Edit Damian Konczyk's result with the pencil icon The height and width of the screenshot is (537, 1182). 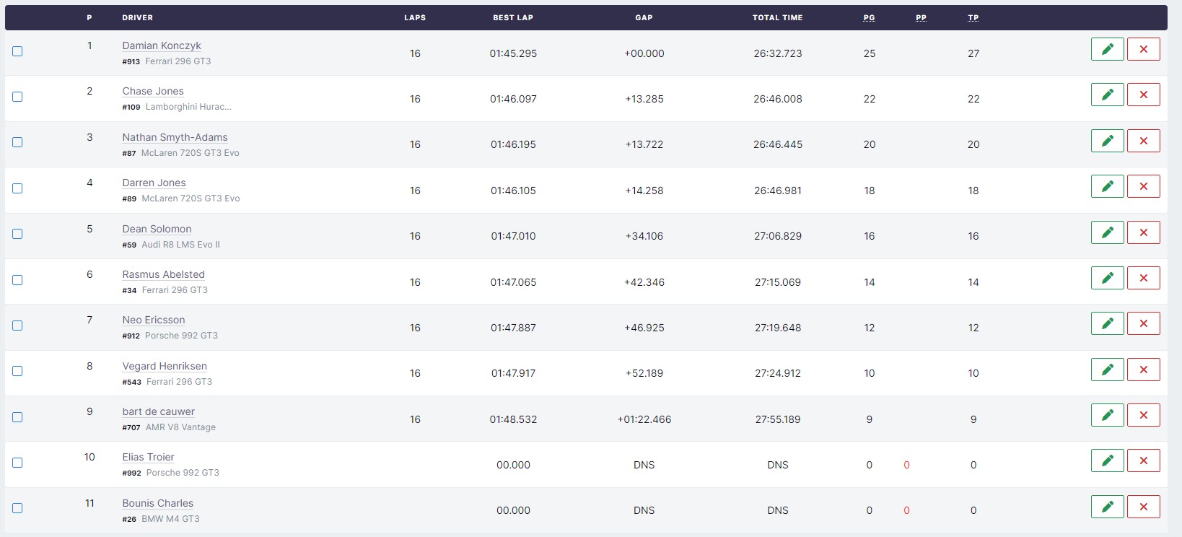pyautogui.click(x=1107, y=49)
